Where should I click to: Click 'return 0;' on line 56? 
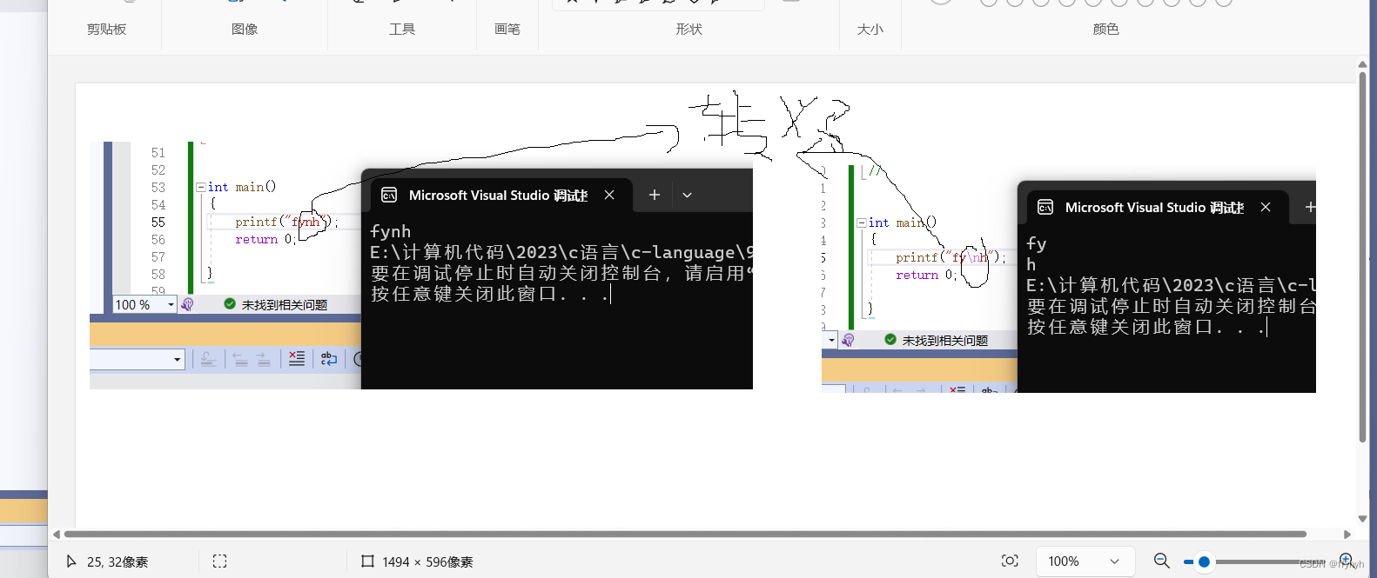(265, 239)
